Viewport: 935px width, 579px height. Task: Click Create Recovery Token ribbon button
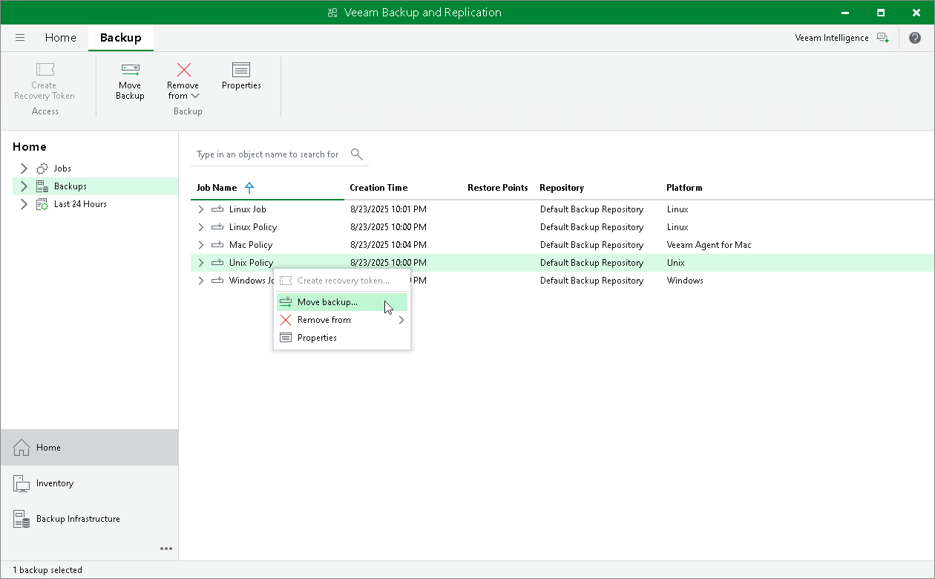(x=45, y=81)
